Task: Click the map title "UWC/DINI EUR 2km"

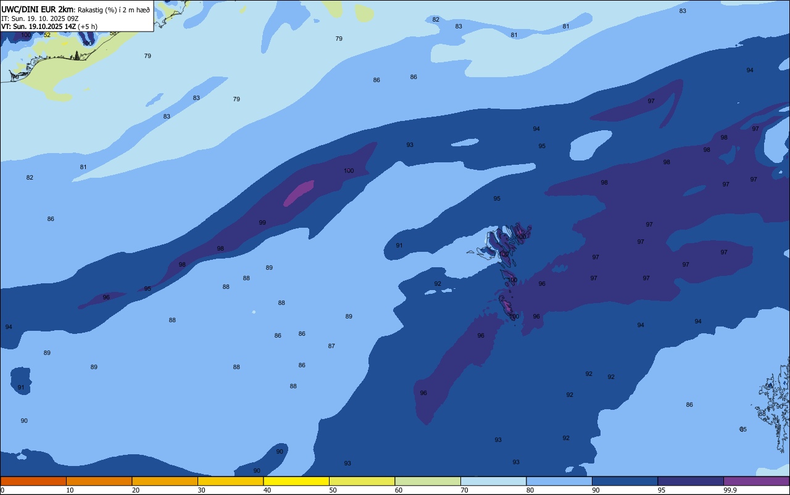Action: 38,9
